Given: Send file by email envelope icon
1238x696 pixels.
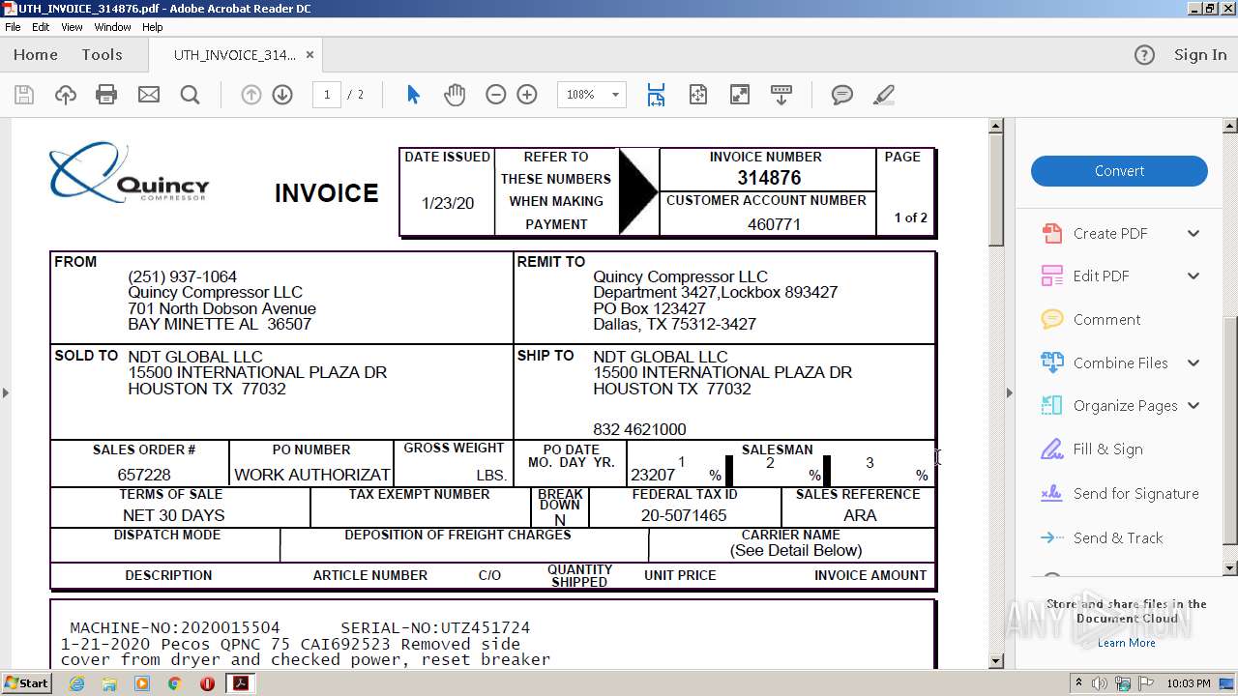Looking at the screenshot, I should (x=148, y=95).
